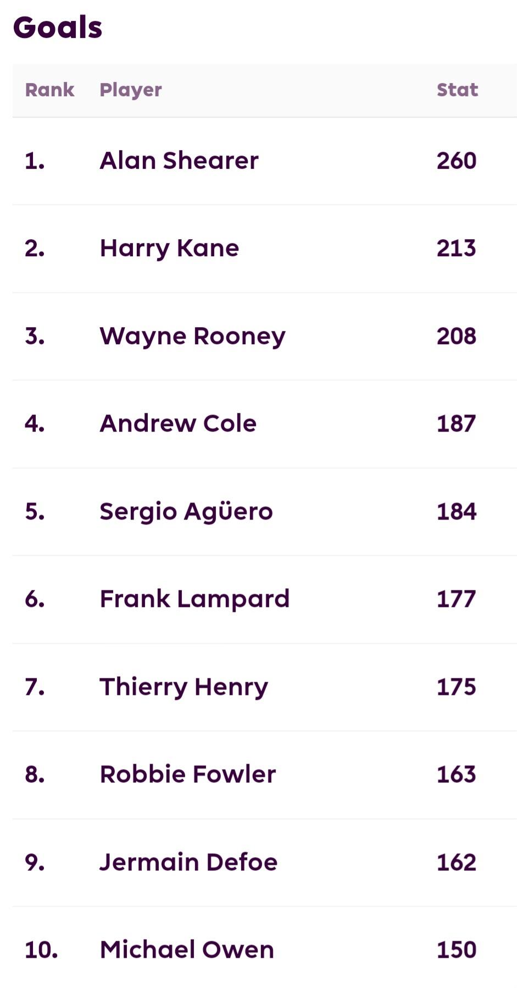517x988 pixels.
Task: Click rank number 5 in the table
Action: click(x=35, y=511)
